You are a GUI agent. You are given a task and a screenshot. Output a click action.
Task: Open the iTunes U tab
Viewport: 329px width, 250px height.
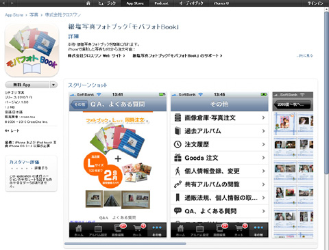[221, 3]
